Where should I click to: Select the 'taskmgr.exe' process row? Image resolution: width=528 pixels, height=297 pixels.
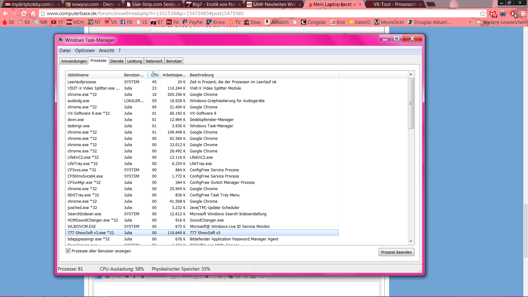click(x=202, y=126)
